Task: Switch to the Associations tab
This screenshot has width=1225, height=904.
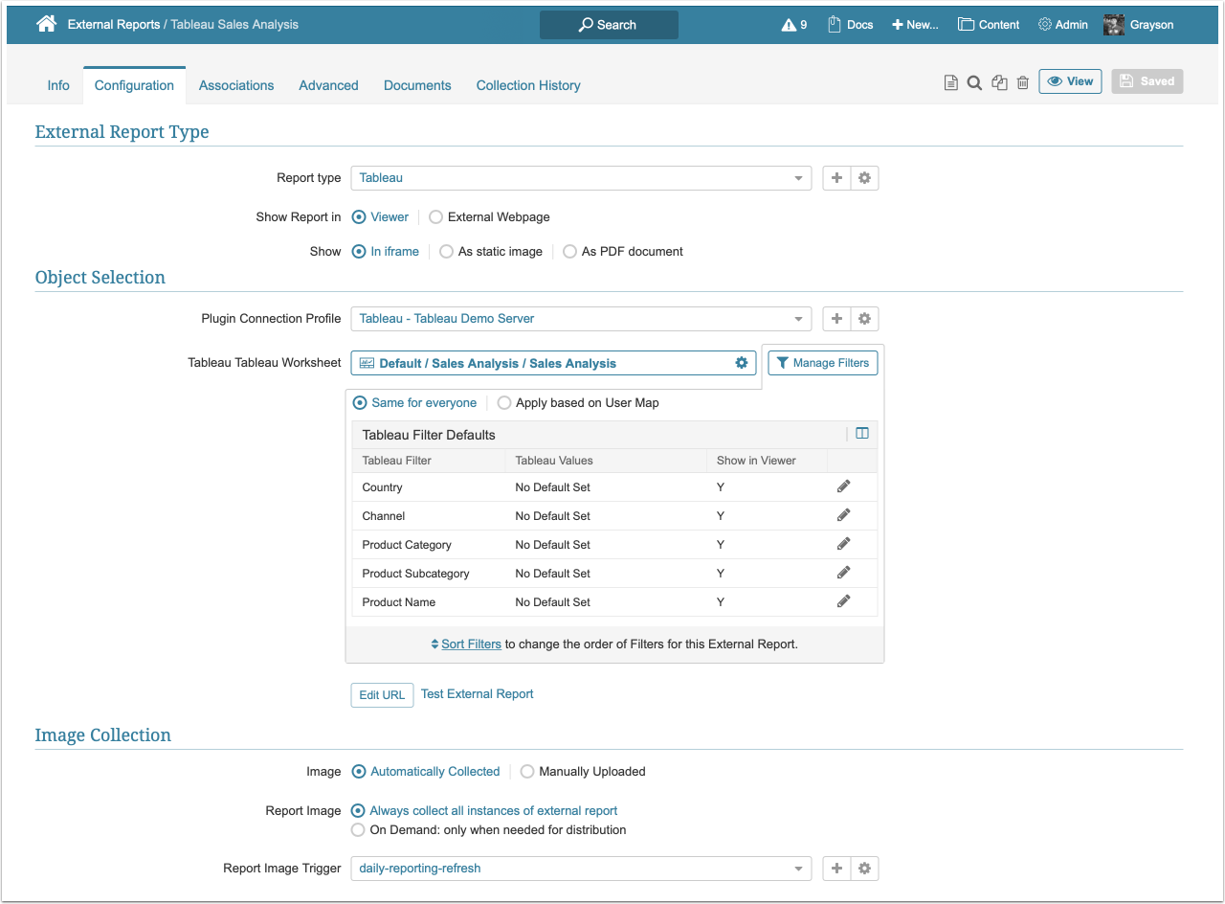Action: coord(236,85)
